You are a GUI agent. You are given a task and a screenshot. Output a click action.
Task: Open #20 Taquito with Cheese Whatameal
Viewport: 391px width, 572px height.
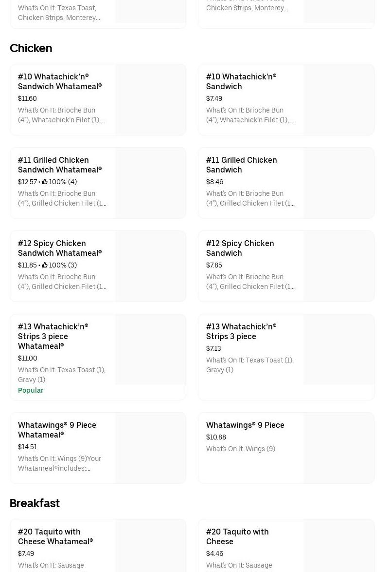tap(55, 536)
